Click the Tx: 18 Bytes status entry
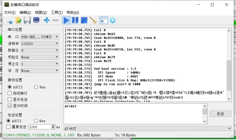Image resolution: width=236 pixels, height=140 pixels. (125, 135)
